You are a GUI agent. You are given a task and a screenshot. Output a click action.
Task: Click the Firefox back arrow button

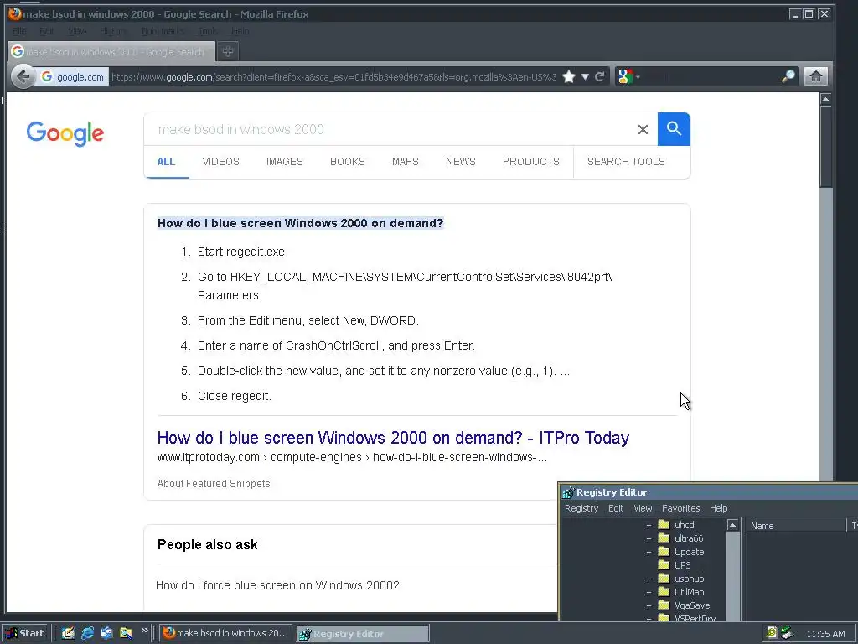23,76
